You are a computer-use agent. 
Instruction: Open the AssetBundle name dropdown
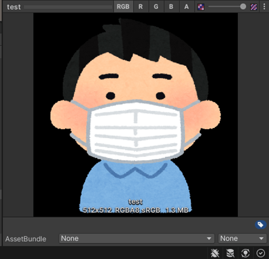coord(137,238)
